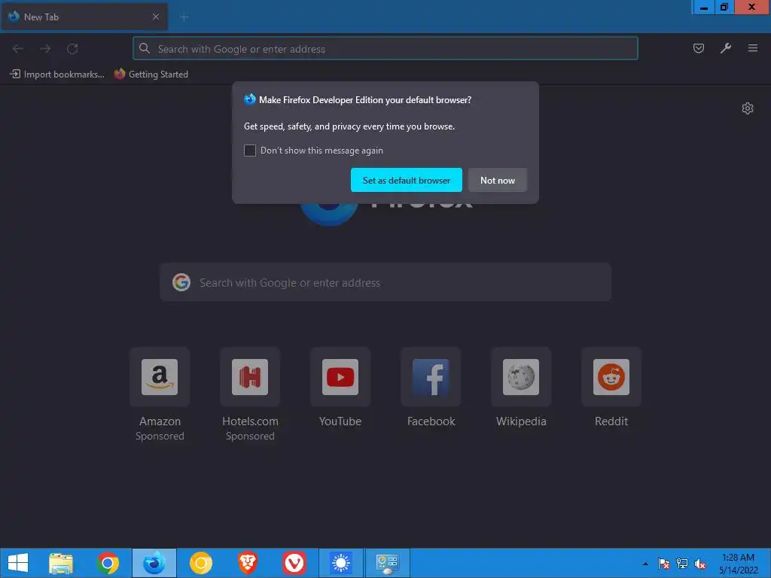Open the Firefox hamburger menu

coord(753,48)
